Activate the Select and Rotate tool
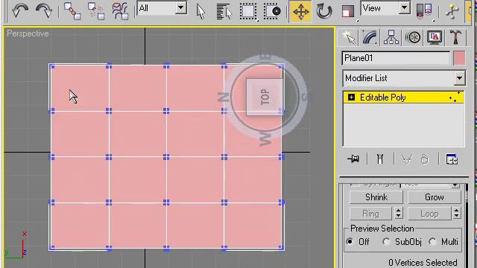This screenshot has width=477, height=268. pos(323,12)
